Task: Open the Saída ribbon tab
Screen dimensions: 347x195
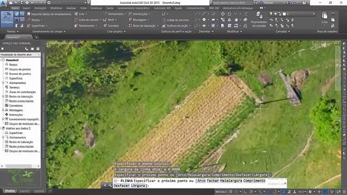Action: click(110, 8)
